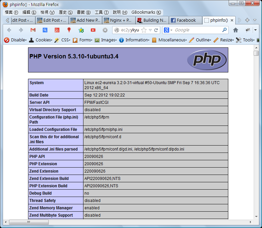Close the phpinfo() tab
Viewport: 262px width, 228px height.
tap(232, 20)
